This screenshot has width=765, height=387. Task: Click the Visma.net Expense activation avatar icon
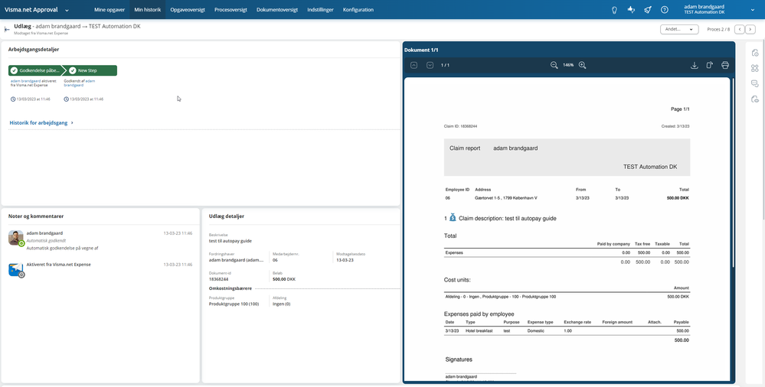point(15,269)
